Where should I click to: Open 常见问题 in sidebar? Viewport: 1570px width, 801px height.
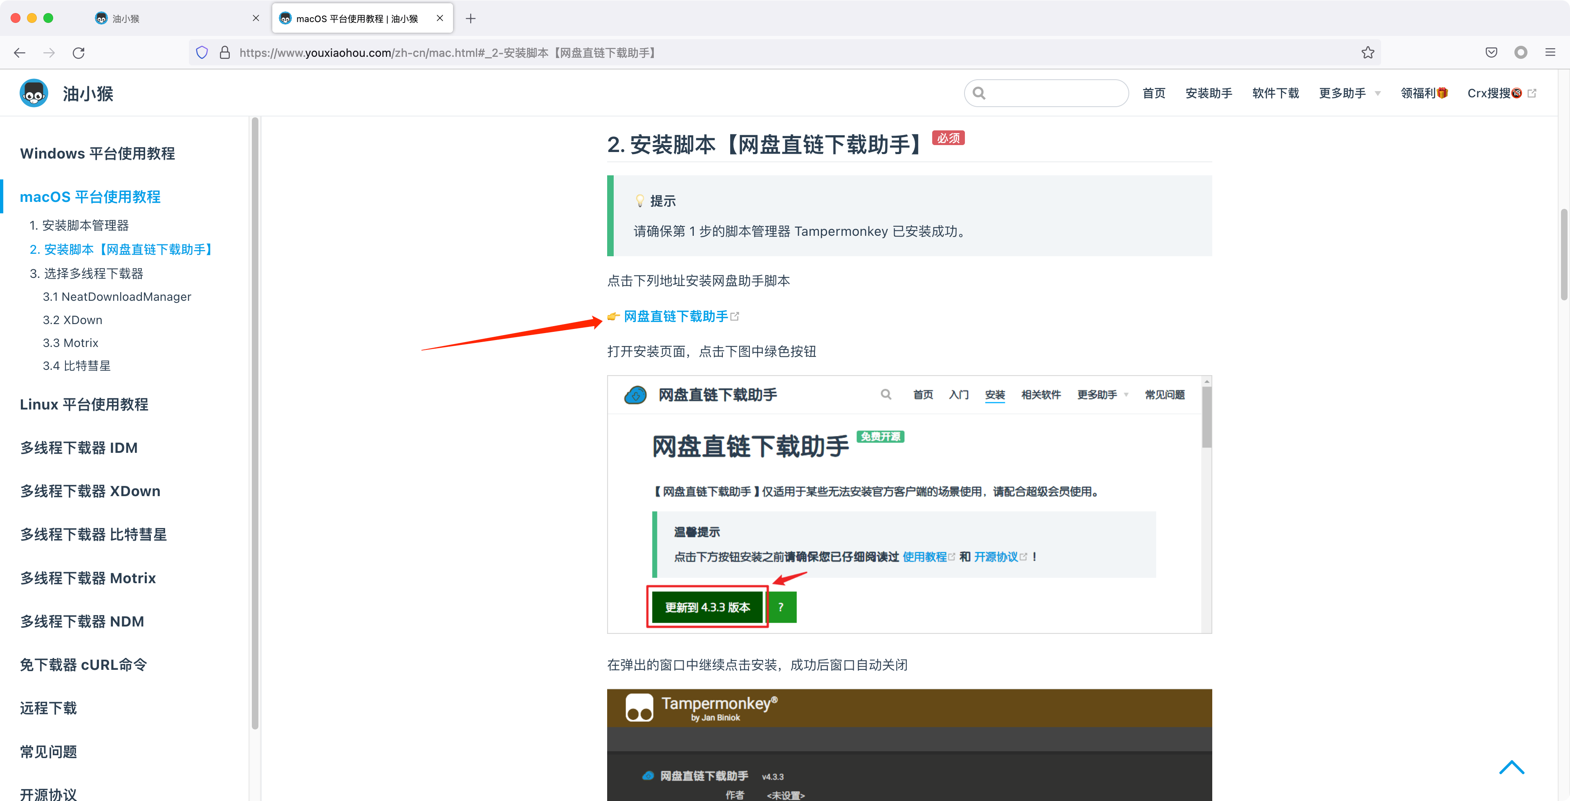48,752
